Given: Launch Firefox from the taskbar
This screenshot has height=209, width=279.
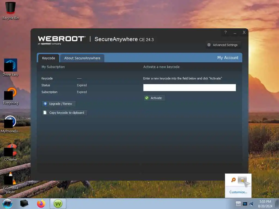Looking at the screenshot, I should (41, 204).
